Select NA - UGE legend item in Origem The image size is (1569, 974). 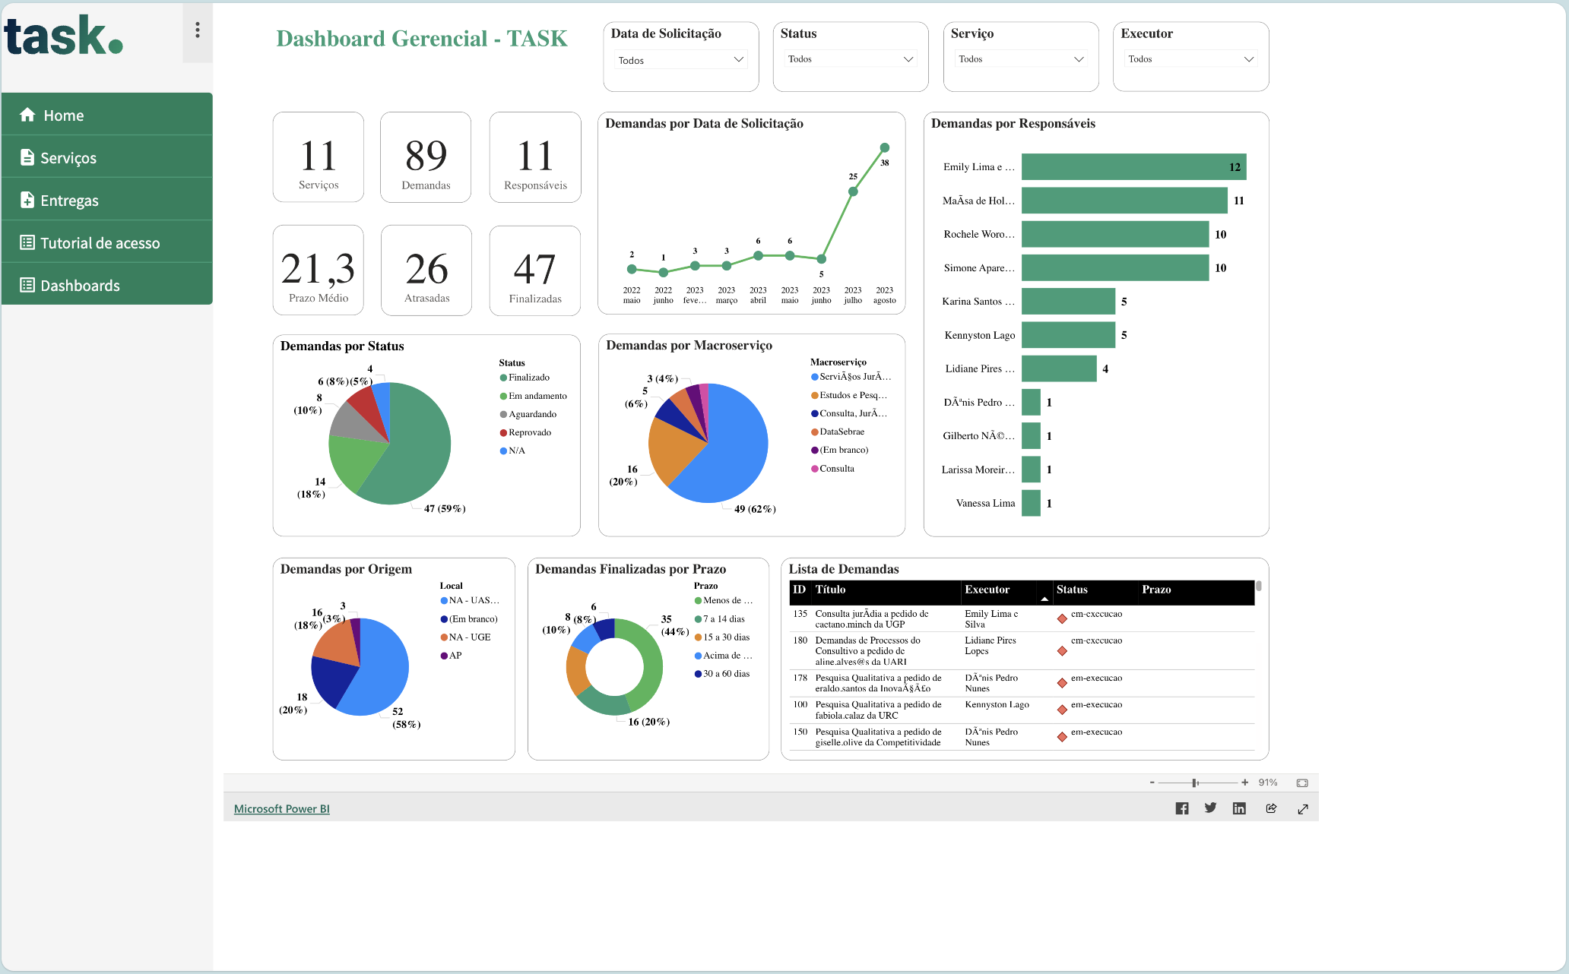[466, 637]
